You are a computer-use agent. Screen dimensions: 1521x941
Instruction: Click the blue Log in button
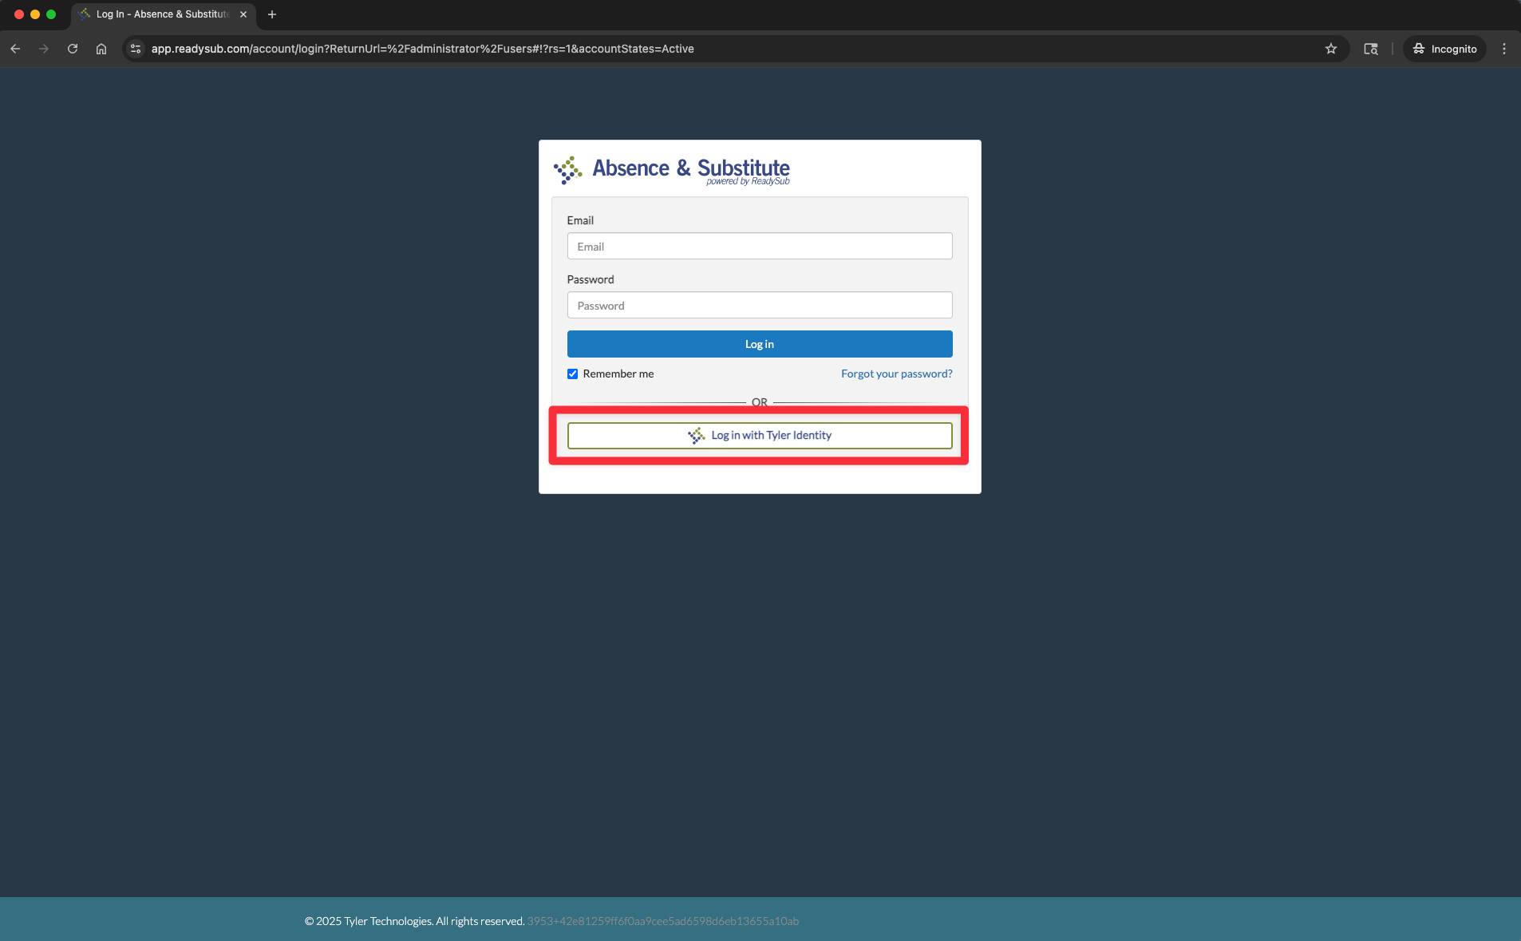pos(760,344)
